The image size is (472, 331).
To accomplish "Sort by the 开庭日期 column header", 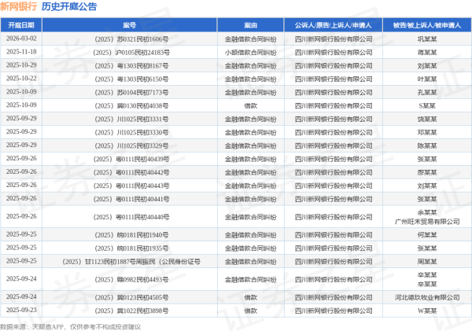I will 21,25.
